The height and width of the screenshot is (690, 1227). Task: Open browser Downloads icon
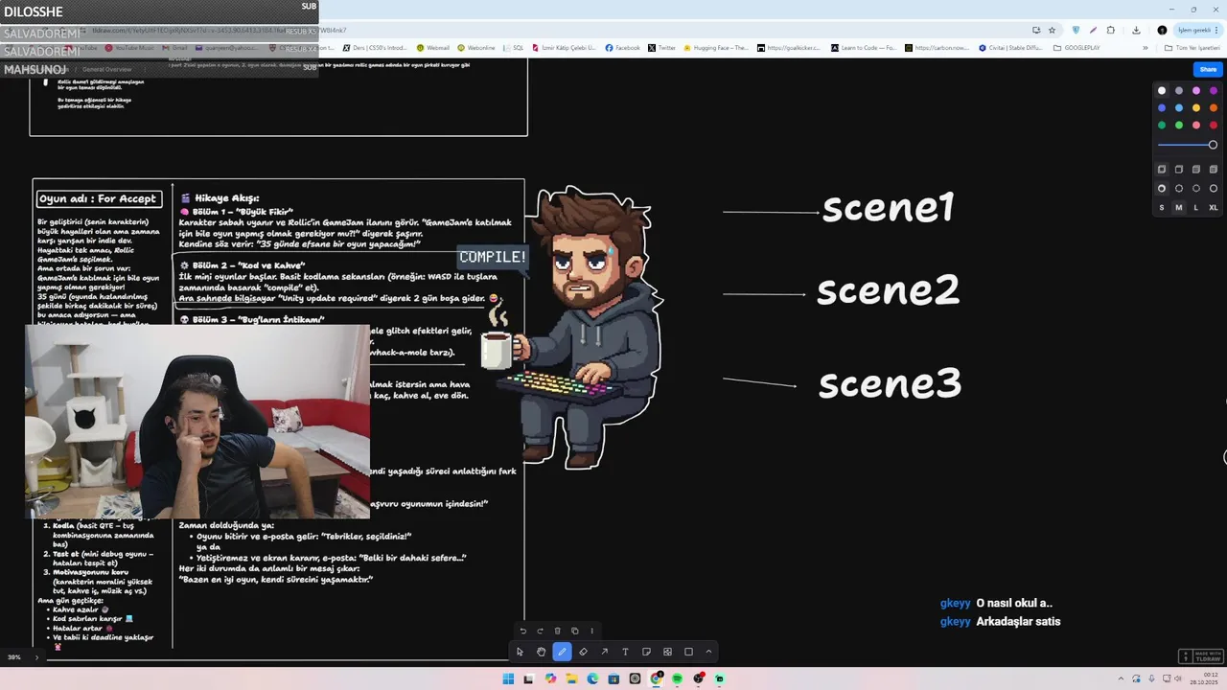point(1135,31)
